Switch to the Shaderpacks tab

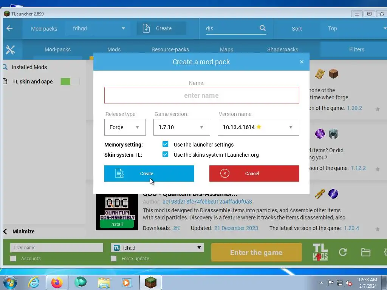283,49
